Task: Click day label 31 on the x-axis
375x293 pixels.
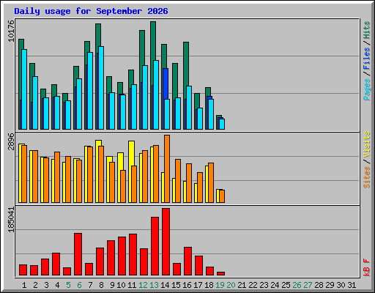Action: 352,285
